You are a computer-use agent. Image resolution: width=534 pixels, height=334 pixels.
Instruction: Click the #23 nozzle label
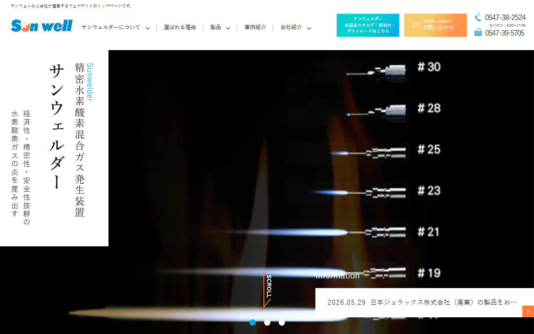click(x=429, y=191)
